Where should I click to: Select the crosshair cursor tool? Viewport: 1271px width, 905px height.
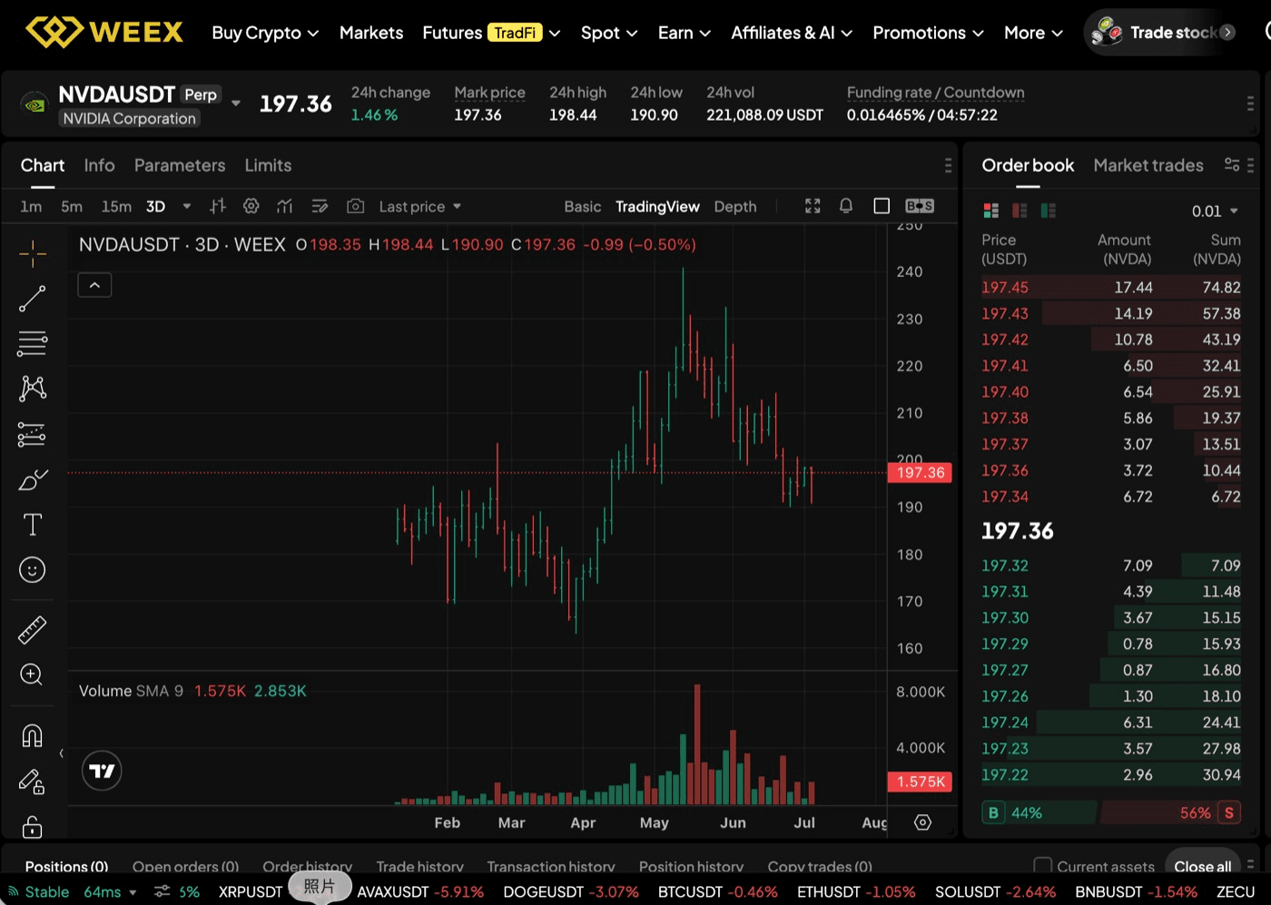click(33, 254)
